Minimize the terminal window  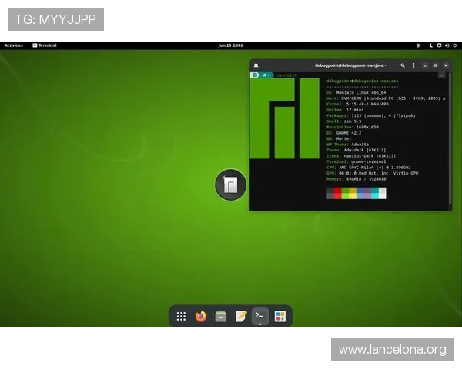pos(425,65)
